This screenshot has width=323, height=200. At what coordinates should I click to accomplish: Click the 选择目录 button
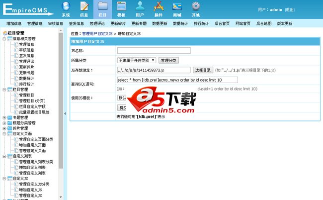203,70
